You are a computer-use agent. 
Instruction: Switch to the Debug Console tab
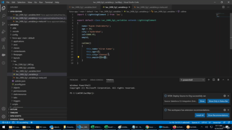coord(97,80)
